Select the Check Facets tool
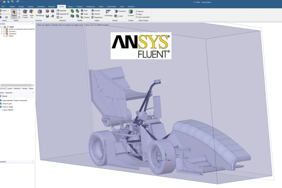Viewport: 282px width, 188px height. (25, 14)
